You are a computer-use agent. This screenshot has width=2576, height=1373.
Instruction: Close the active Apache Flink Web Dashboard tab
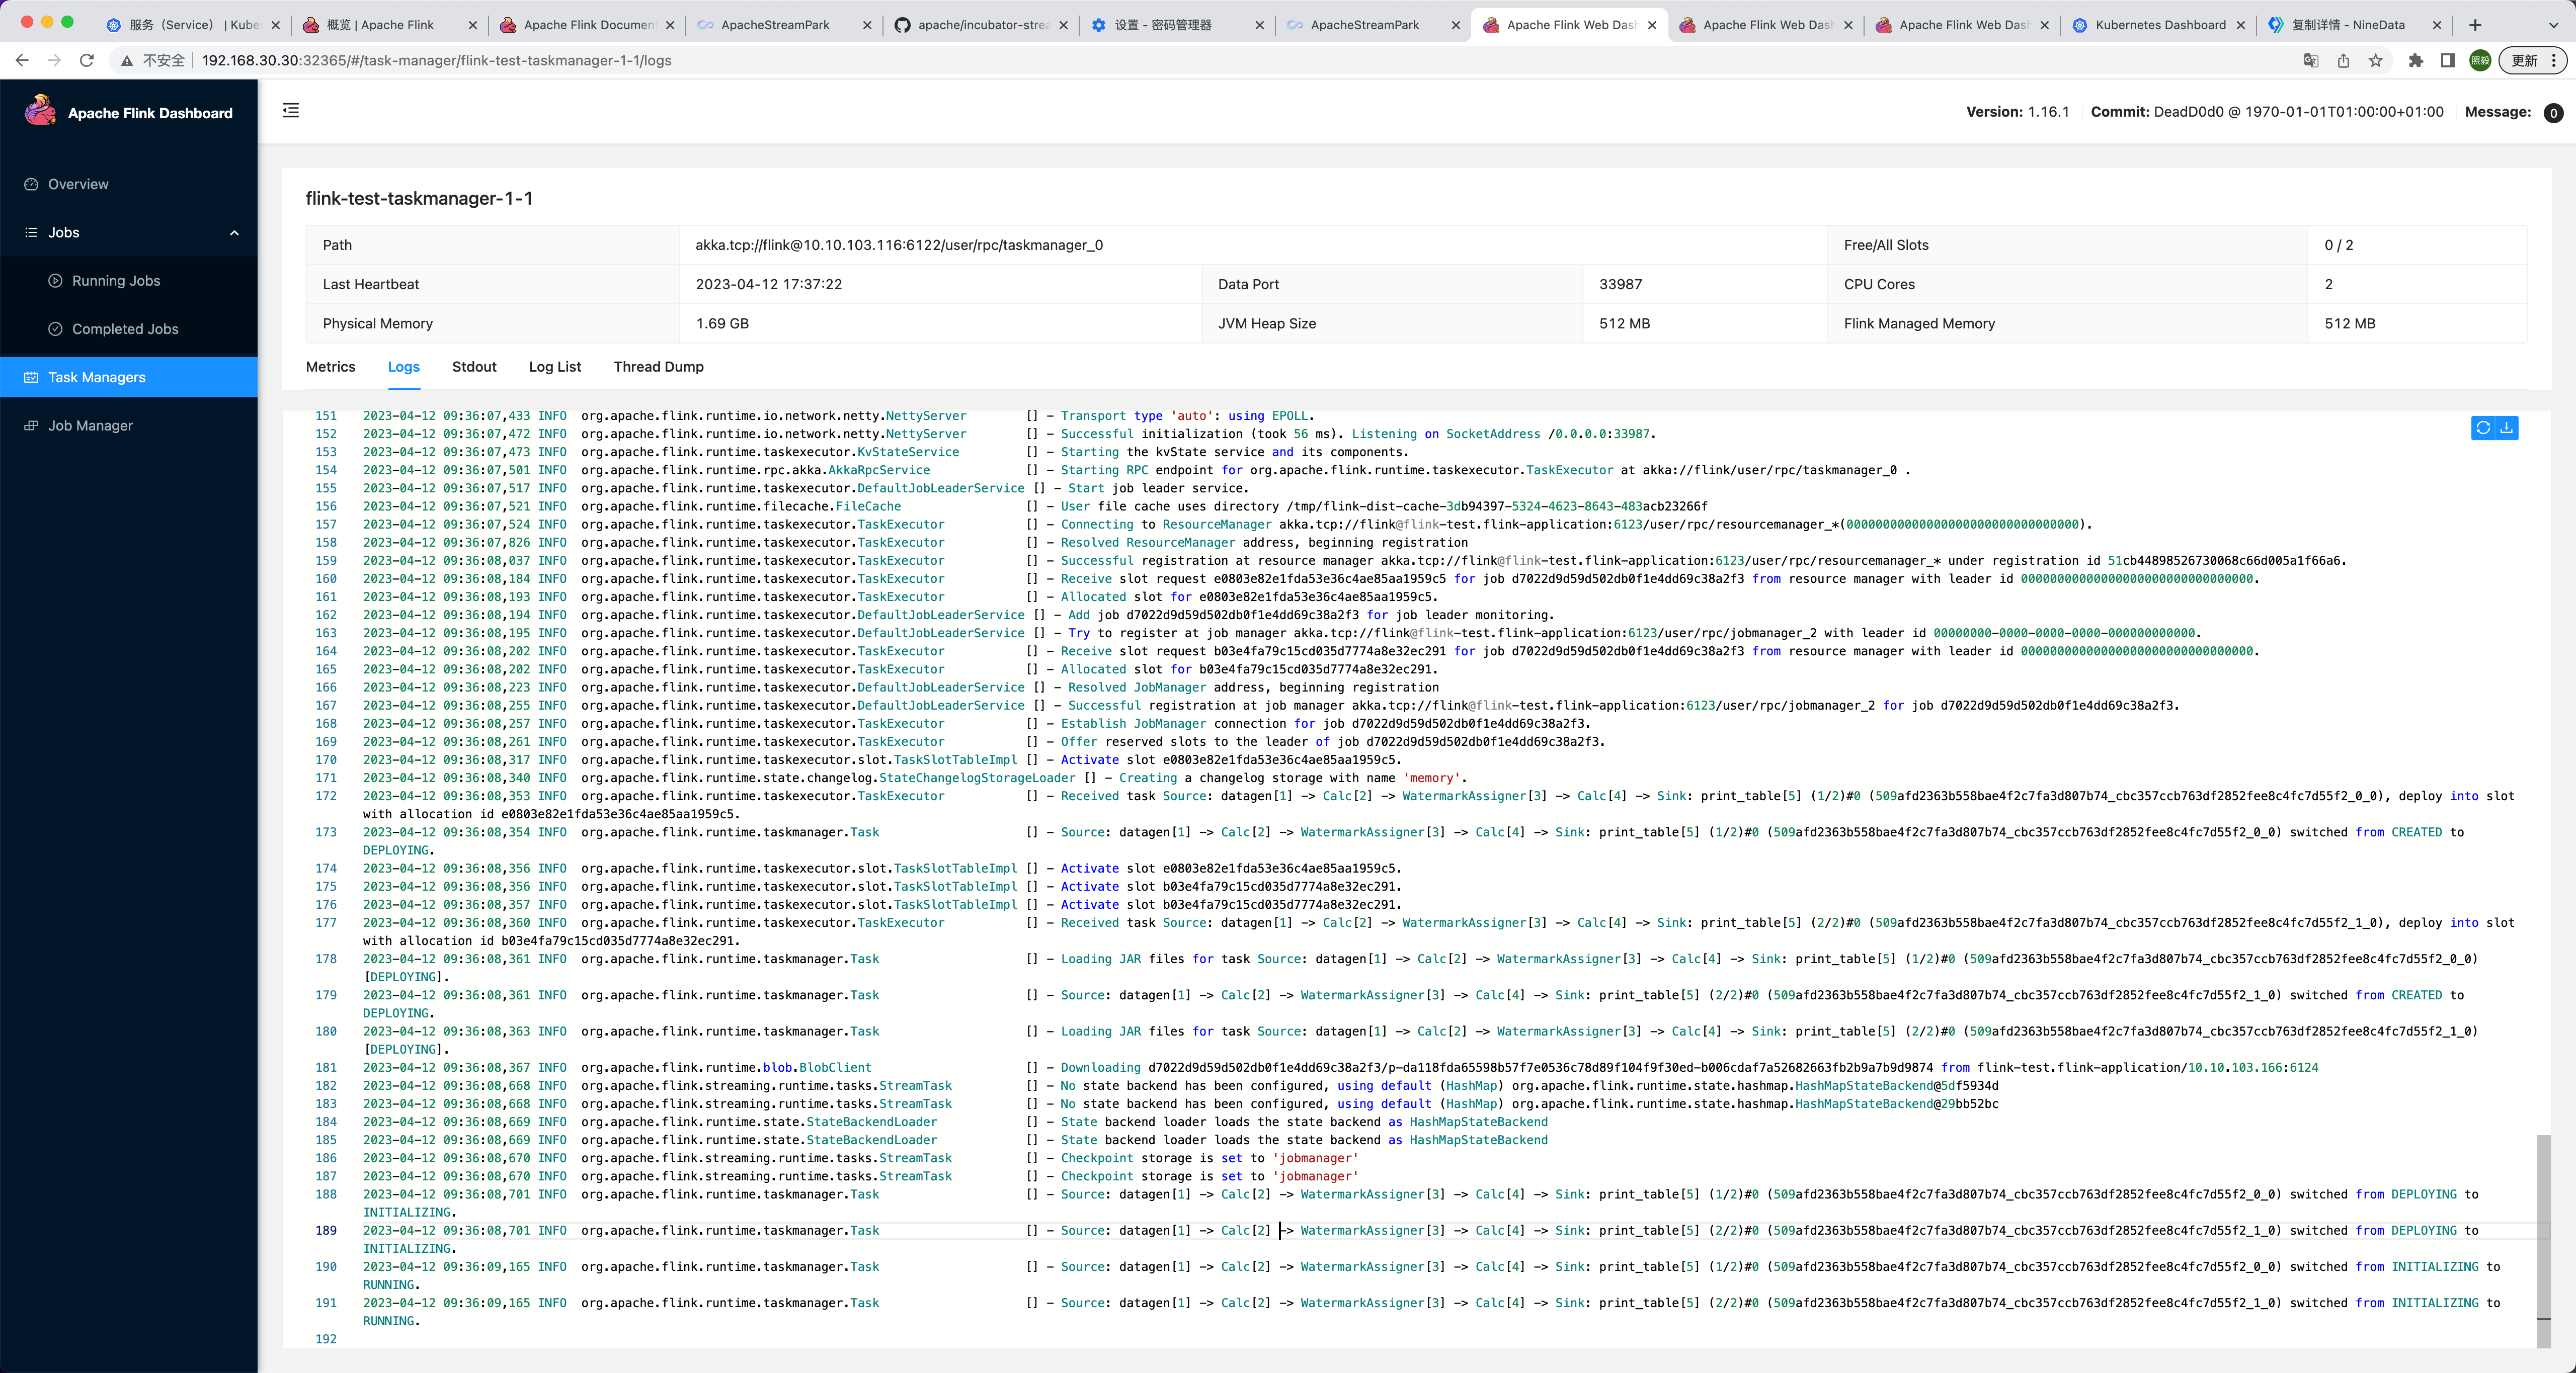pos(1652,25)
